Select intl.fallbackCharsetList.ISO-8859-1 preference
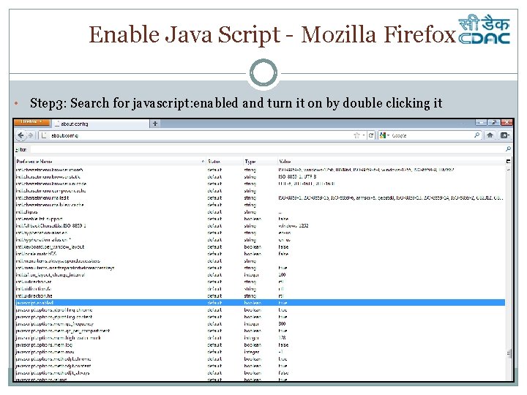 click(260, 226)
